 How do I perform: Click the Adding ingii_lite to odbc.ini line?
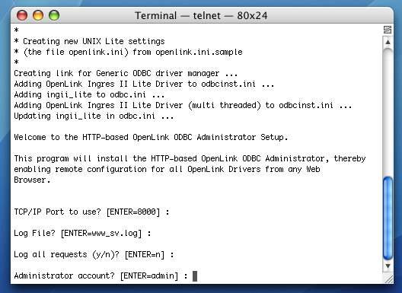coord(89,94)
